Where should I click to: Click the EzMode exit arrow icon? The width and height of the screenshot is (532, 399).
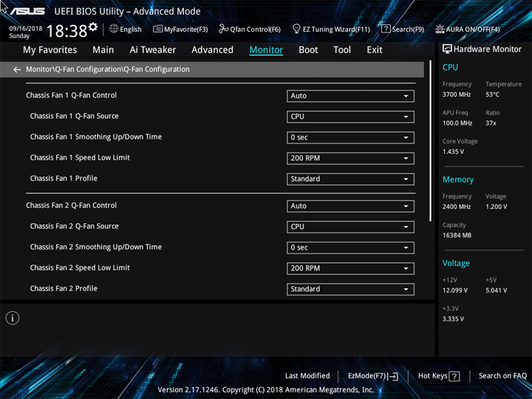tap(392, 376)
